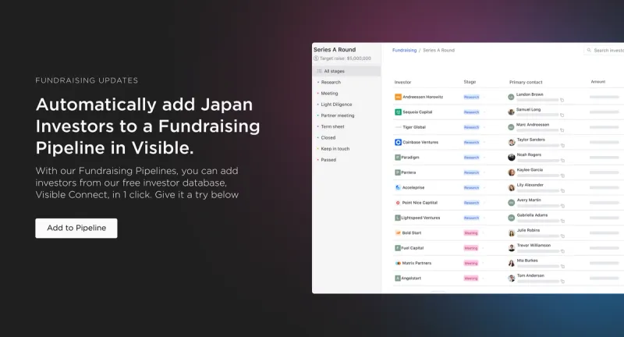Select the Research stage filter
This screenshot has width=624, height=337.
pos(331,82)
